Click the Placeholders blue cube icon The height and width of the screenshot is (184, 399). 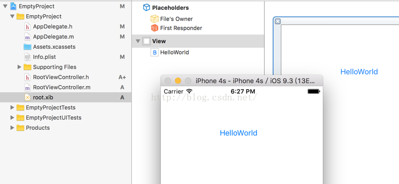(147, 8)
